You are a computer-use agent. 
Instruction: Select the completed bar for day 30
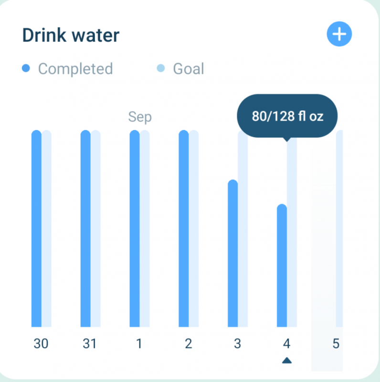click(36, 229)
